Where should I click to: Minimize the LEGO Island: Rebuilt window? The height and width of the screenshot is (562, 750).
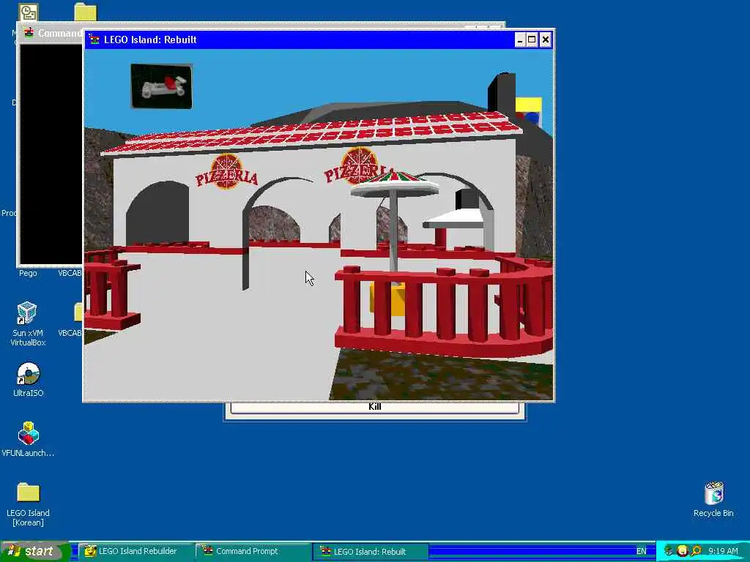pyautogui.click(x=520, y=40)
